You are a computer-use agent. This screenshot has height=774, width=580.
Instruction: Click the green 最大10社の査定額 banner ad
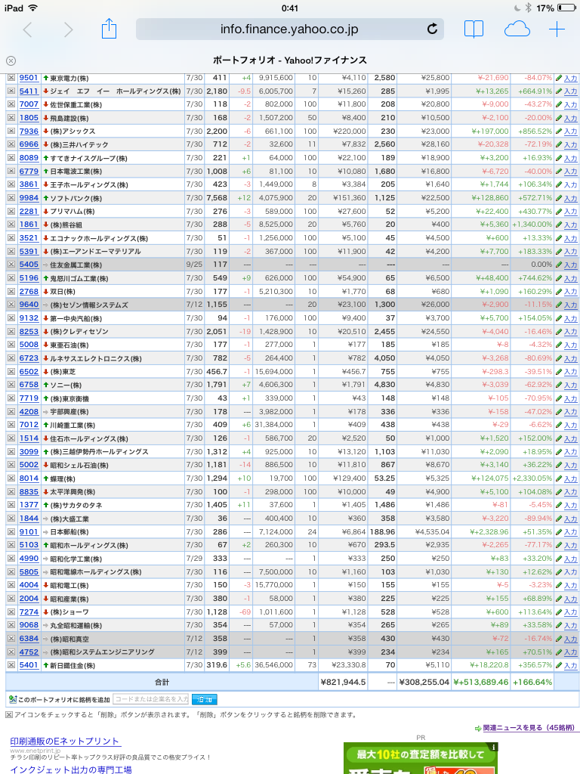tap(421, 757)
